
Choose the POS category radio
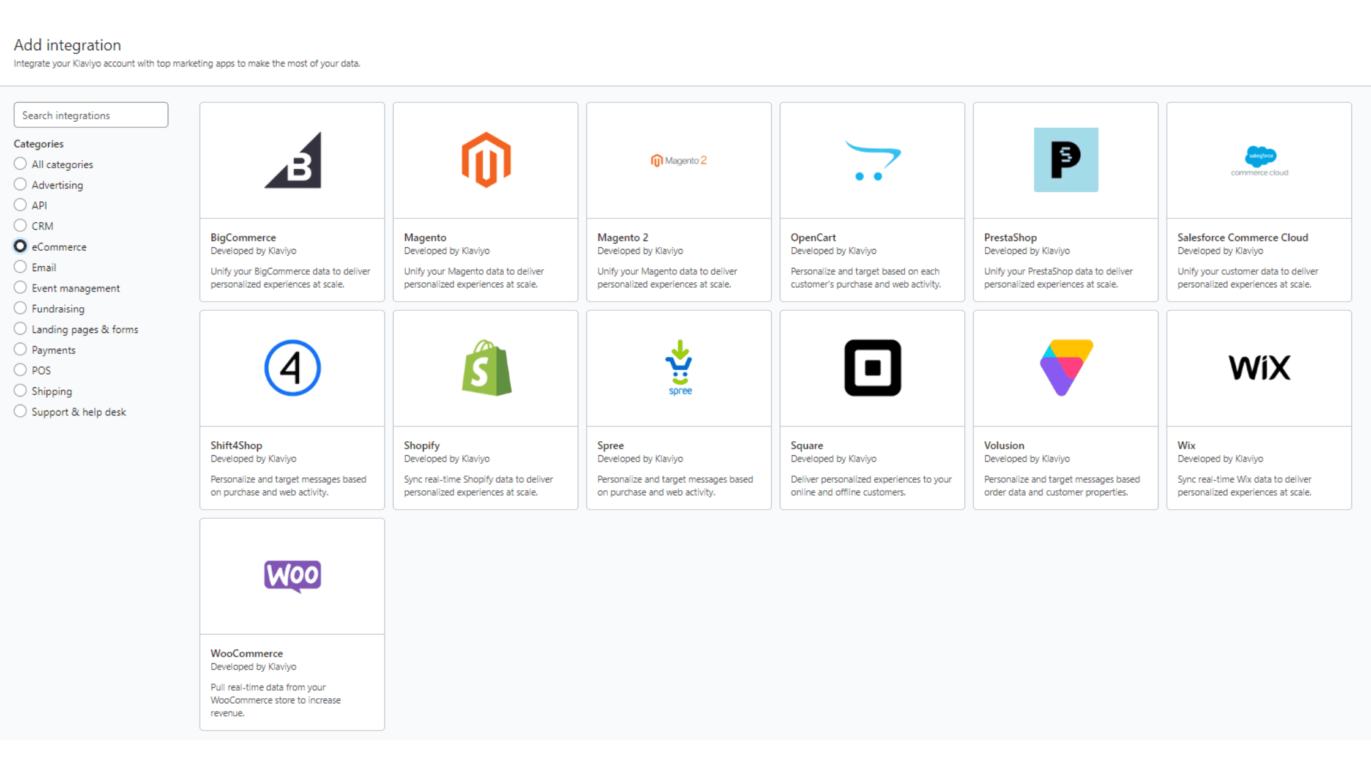20,370
